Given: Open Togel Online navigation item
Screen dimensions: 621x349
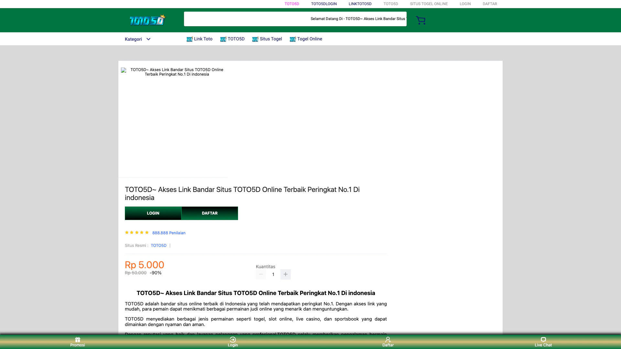Looking at the screenshot, I should coord(310,39).
